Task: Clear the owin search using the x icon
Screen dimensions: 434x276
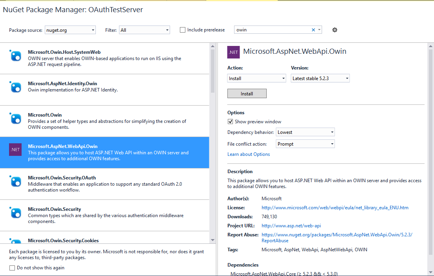Action: tap(313, 29)
